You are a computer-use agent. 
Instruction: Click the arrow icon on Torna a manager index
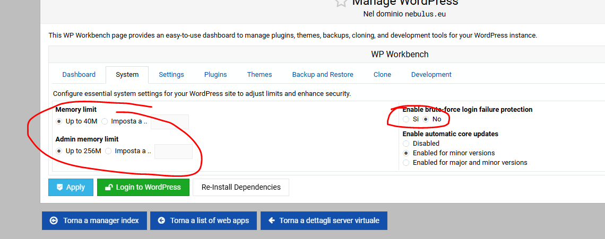(53, 220)
